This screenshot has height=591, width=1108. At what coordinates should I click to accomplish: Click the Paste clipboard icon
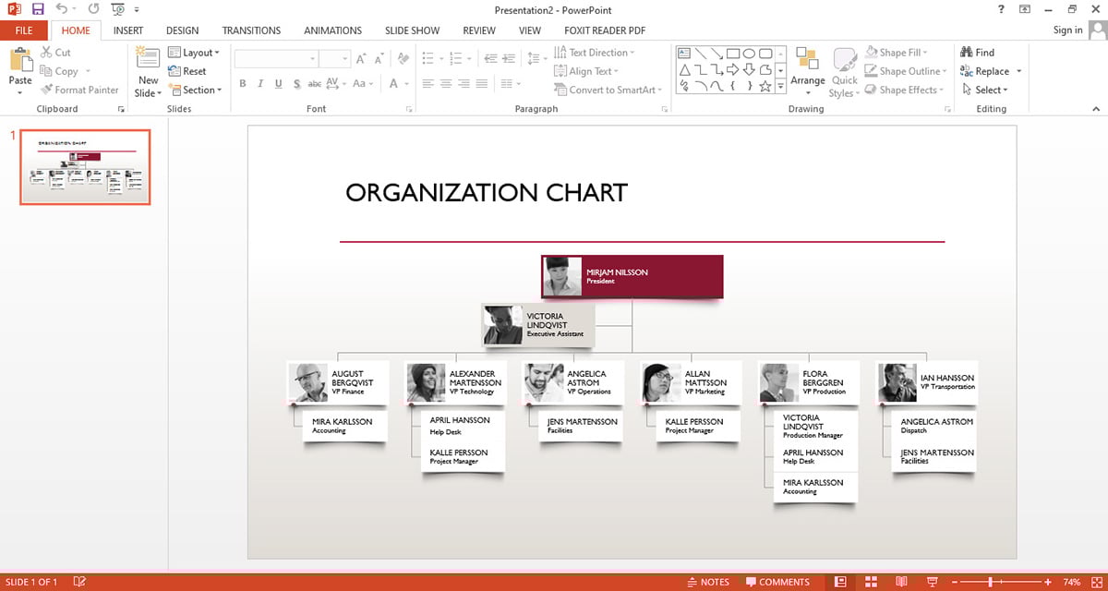(20, 68)
